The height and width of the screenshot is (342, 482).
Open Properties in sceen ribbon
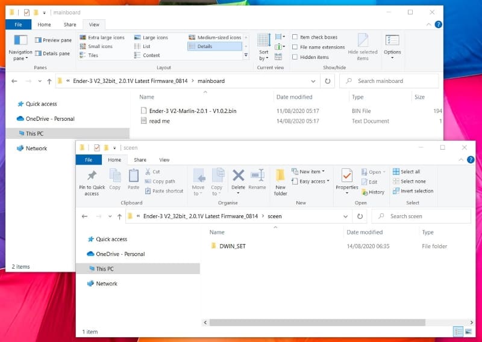[347, 182]
